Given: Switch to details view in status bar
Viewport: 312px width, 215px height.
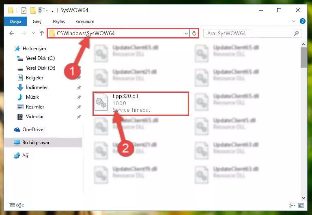Looking at the screenshot, I should 292,205.
